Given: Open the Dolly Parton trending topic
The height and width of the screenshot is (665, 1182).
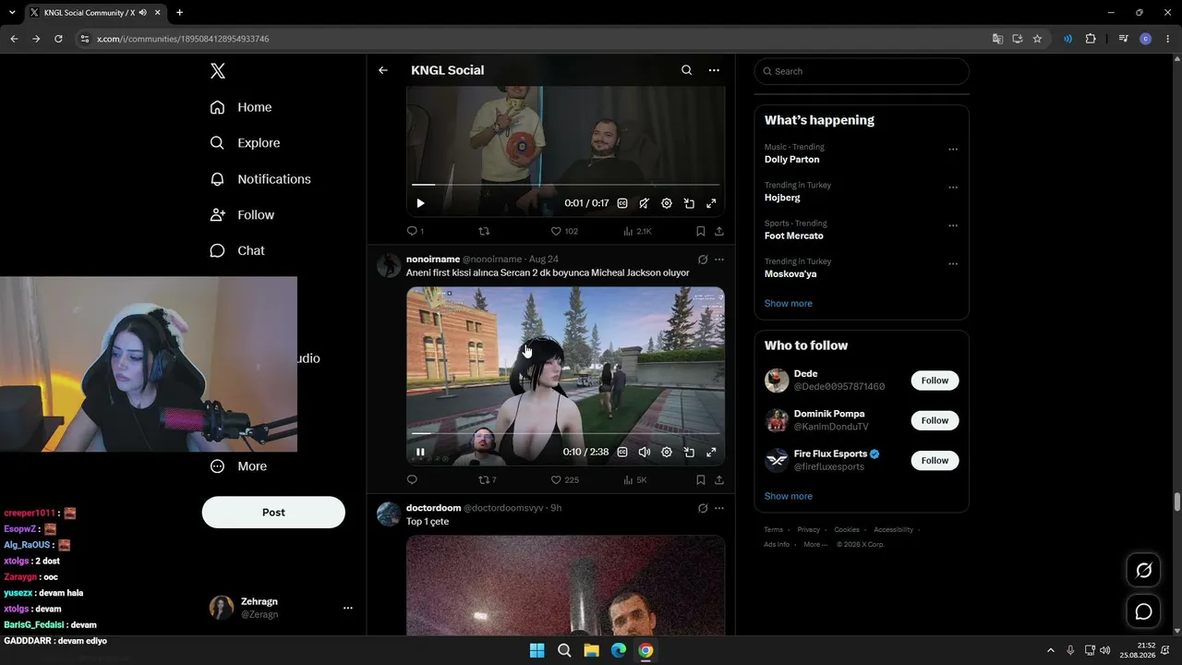Looking at the screenshot, I should 791,160.
